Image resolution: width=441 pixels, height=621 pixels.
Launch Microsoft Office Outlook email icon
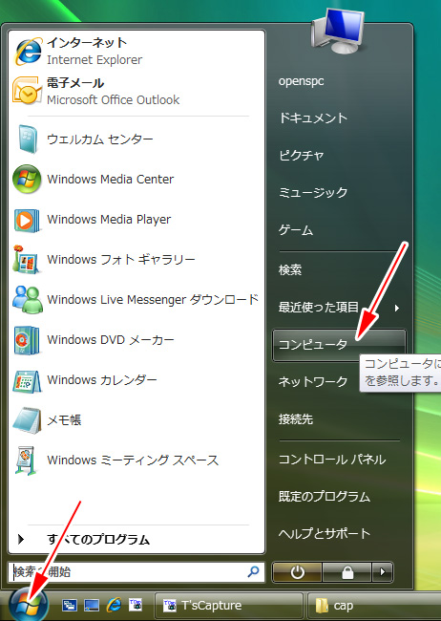27,91
